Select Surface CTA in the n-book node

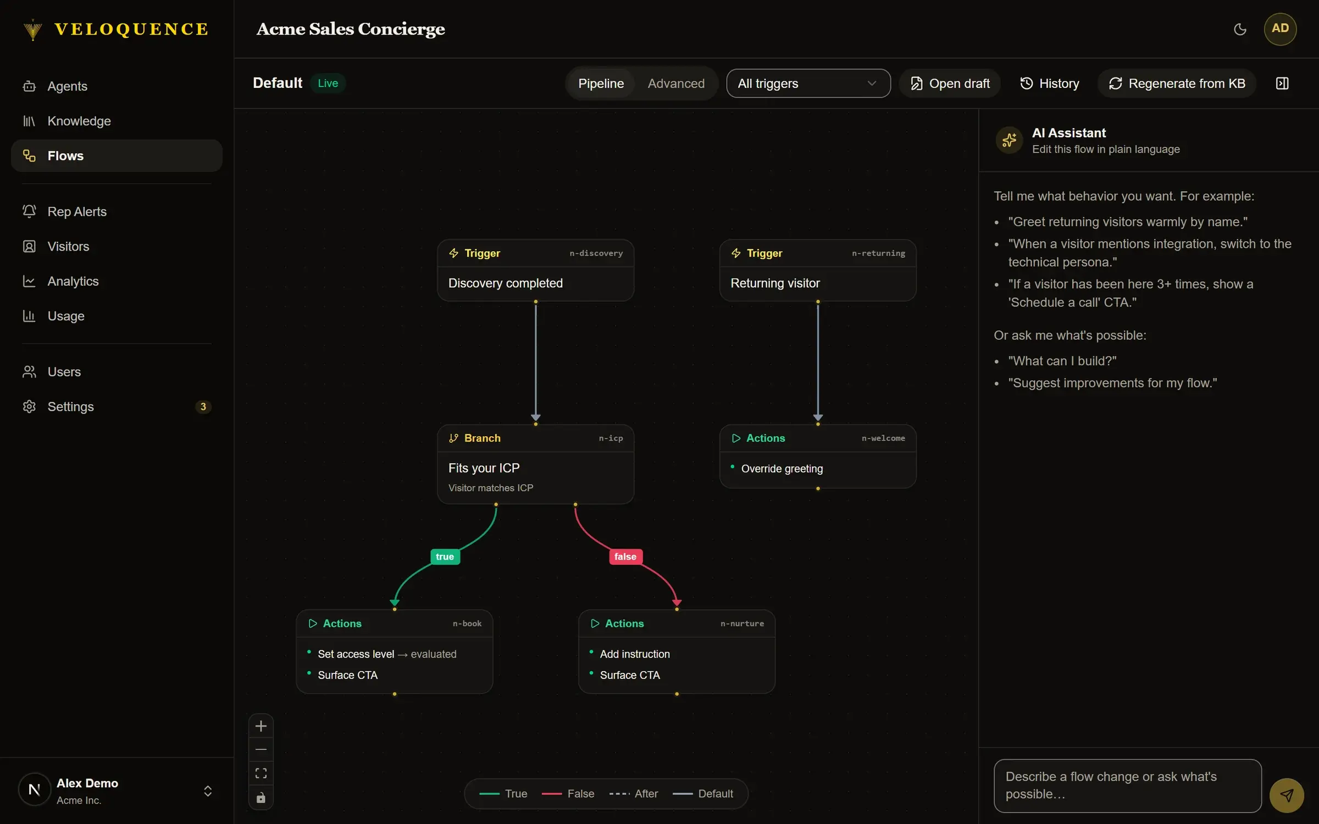[347, 675]
